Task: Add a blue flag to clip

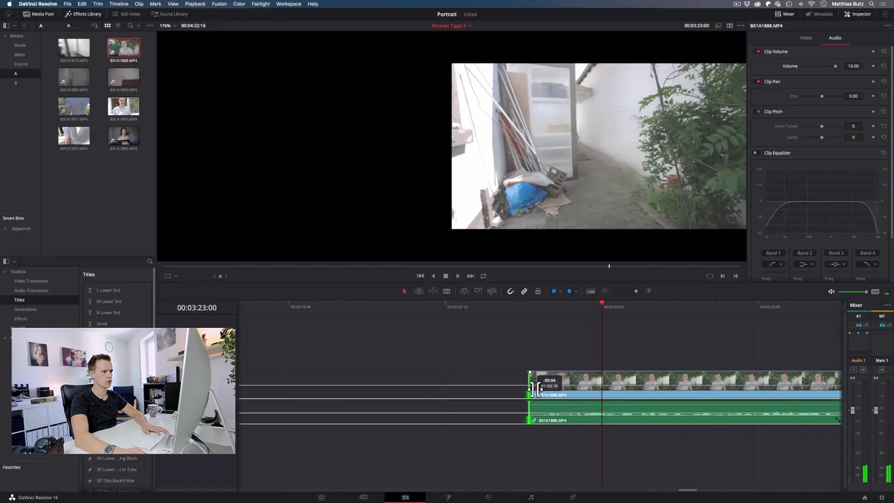Action: [554, 291]
